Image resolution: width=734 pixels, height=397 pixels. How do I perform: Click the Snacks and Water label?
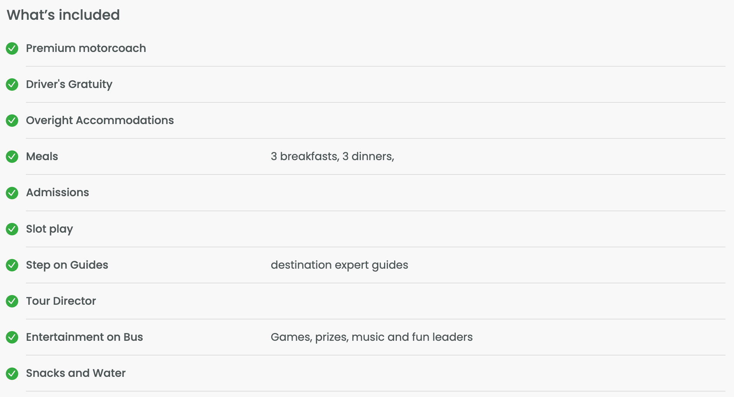76,373
